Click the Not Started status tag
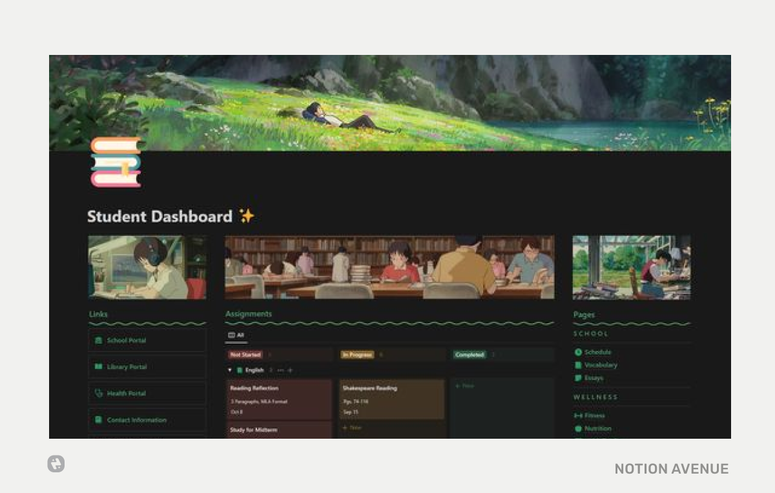 point(245,355)
